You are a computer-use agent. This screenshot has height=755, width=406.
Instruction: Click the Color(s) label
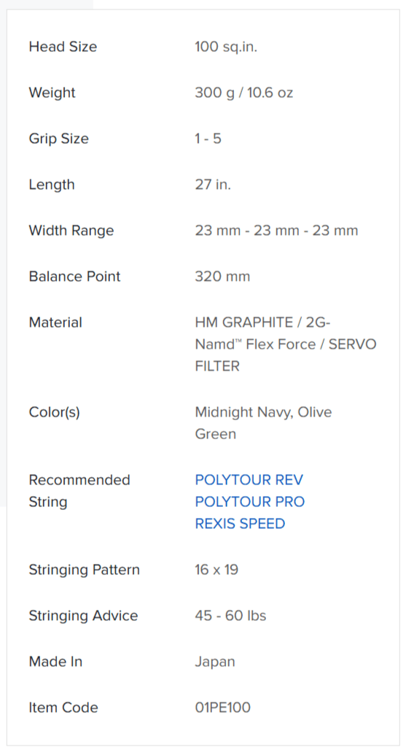(55, 412)
